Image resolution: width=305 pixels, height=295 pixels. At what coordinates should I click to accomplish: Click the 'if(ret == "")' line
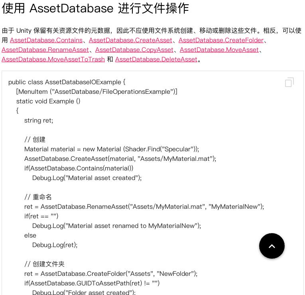[41, 216]
